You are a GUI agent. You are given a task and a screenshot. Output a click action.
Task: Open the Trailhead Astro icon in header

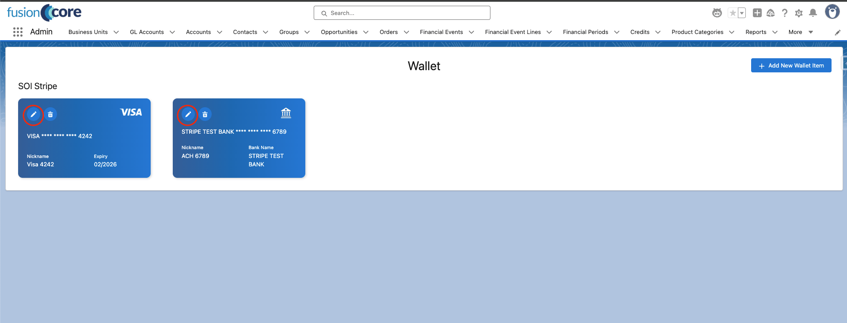tap(717, 13)
